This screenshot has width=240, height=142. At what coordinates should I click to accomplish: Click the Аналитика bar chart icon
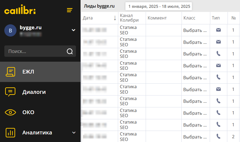click(11, 133)
